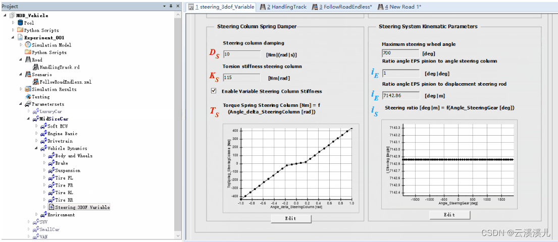The height and width of the screenshot is (242, 558).
Task: Click the Maximum steering wheel angle field
Action: (401, 53)
